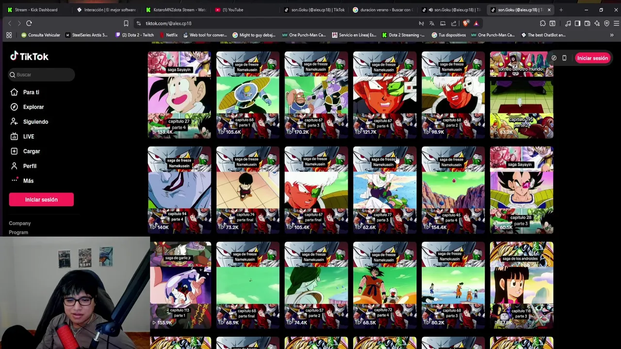The height and width of the screenshot is (349, 621).
Task: Open video thumbnail with 154.4K views
Action: (453, 190)
